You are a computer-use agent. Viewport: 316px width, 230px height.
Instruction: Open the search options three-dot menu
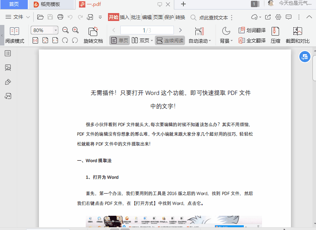(232, 18)
